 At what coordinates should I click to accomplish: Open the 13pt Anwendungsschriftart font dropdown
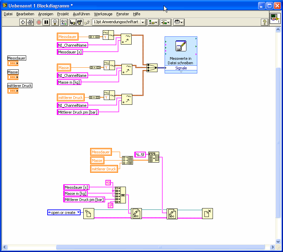tap(119, 22)
